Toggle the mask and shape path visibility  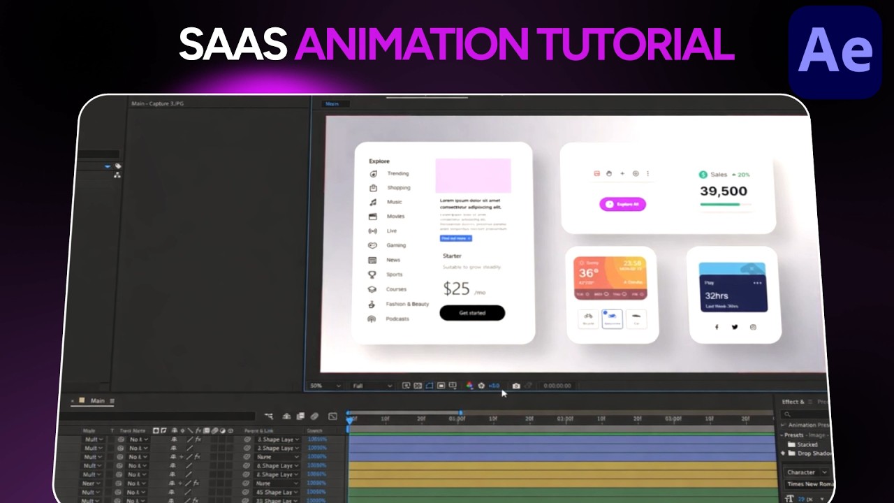tap(430, 386)
